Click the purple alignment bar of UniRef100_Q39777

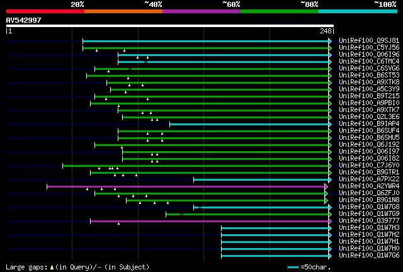(210, 222)
